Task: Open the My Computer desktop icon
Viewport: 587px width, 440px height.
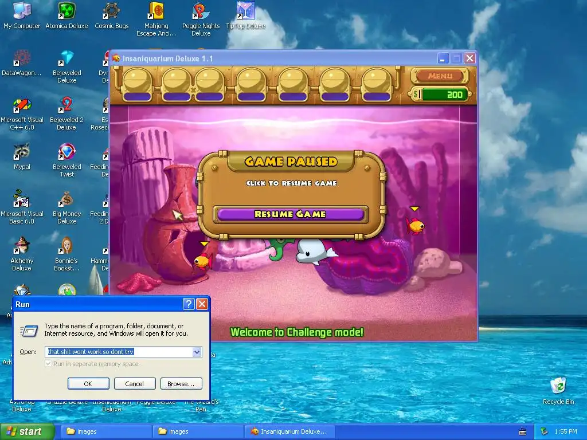Action: [x=22, y=15]
